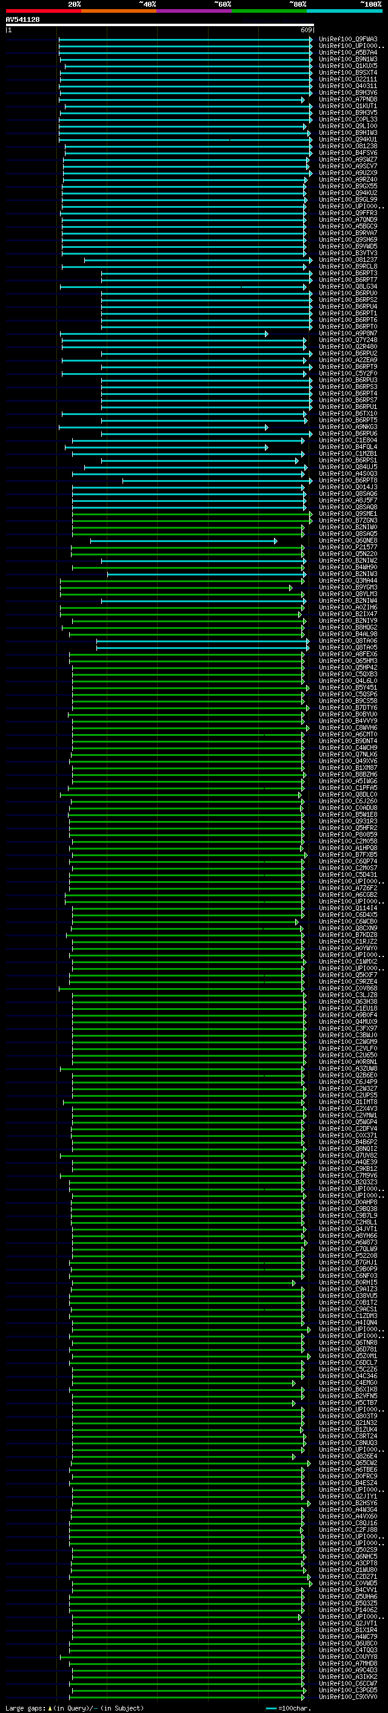The image size is (388, 1713).
Task: Click the white AV541128 query bar
Action: point(160,24)
